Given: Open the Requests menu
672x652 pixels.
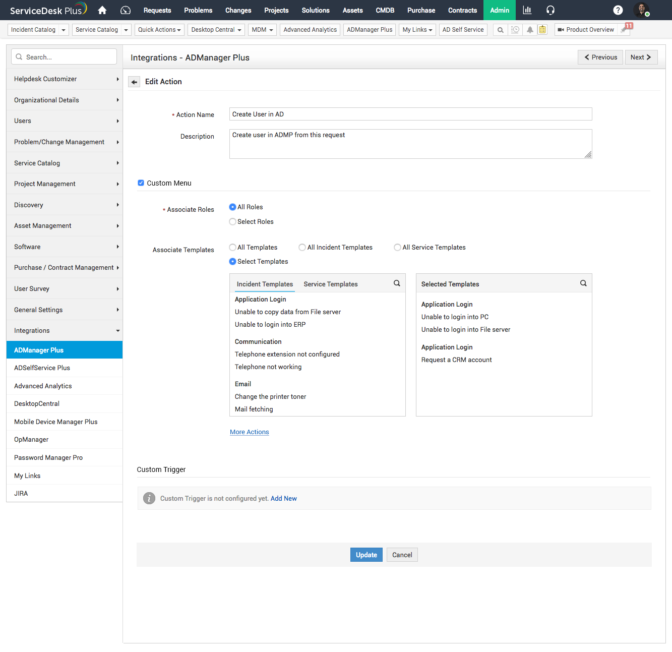Looking at the screenshot, I should pyautogui.click(x=157, y=10).
